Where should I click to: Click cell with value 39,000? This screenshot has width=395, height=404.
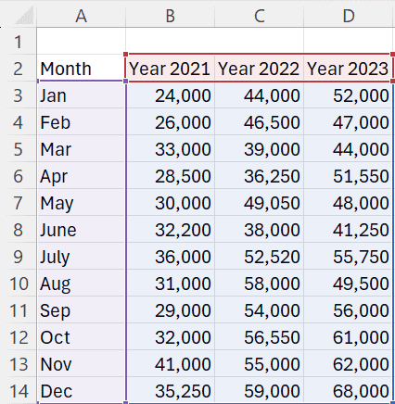tap(259, 149)
